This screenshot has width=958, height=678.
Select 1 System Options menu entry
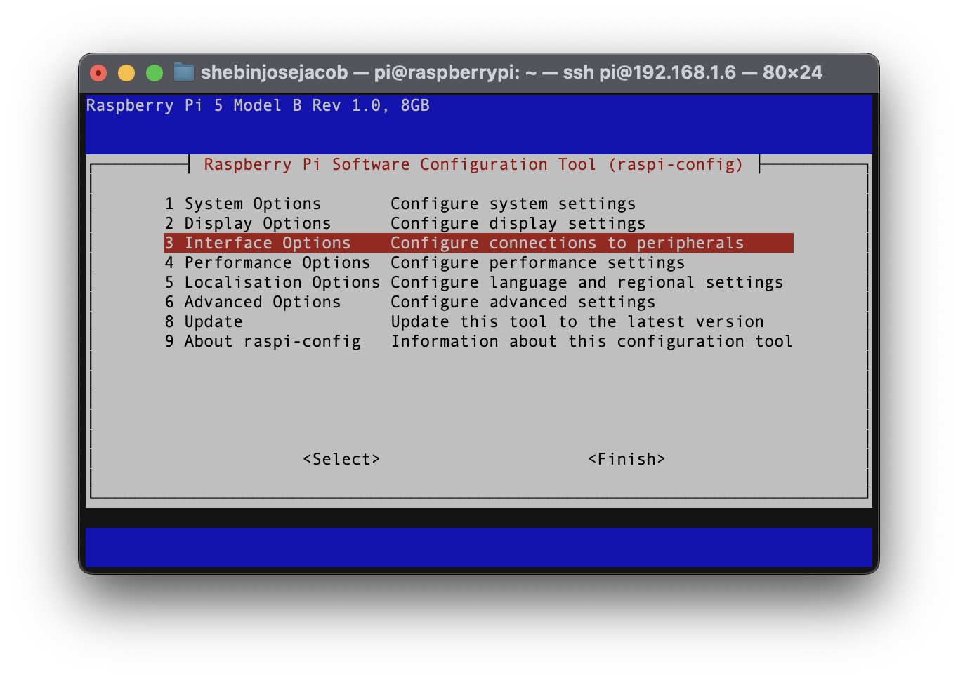(x=243, y=204)
